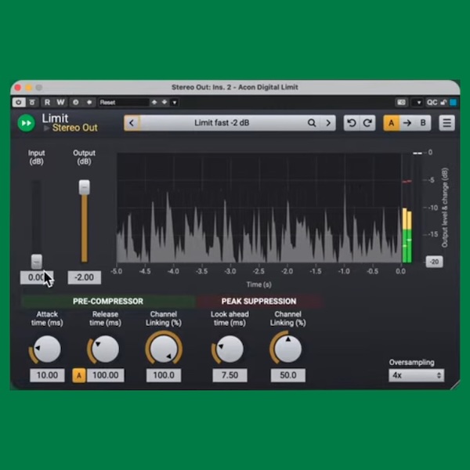Click the Channel Linking value 50.0
470x470 pixels.
[288, 375]
